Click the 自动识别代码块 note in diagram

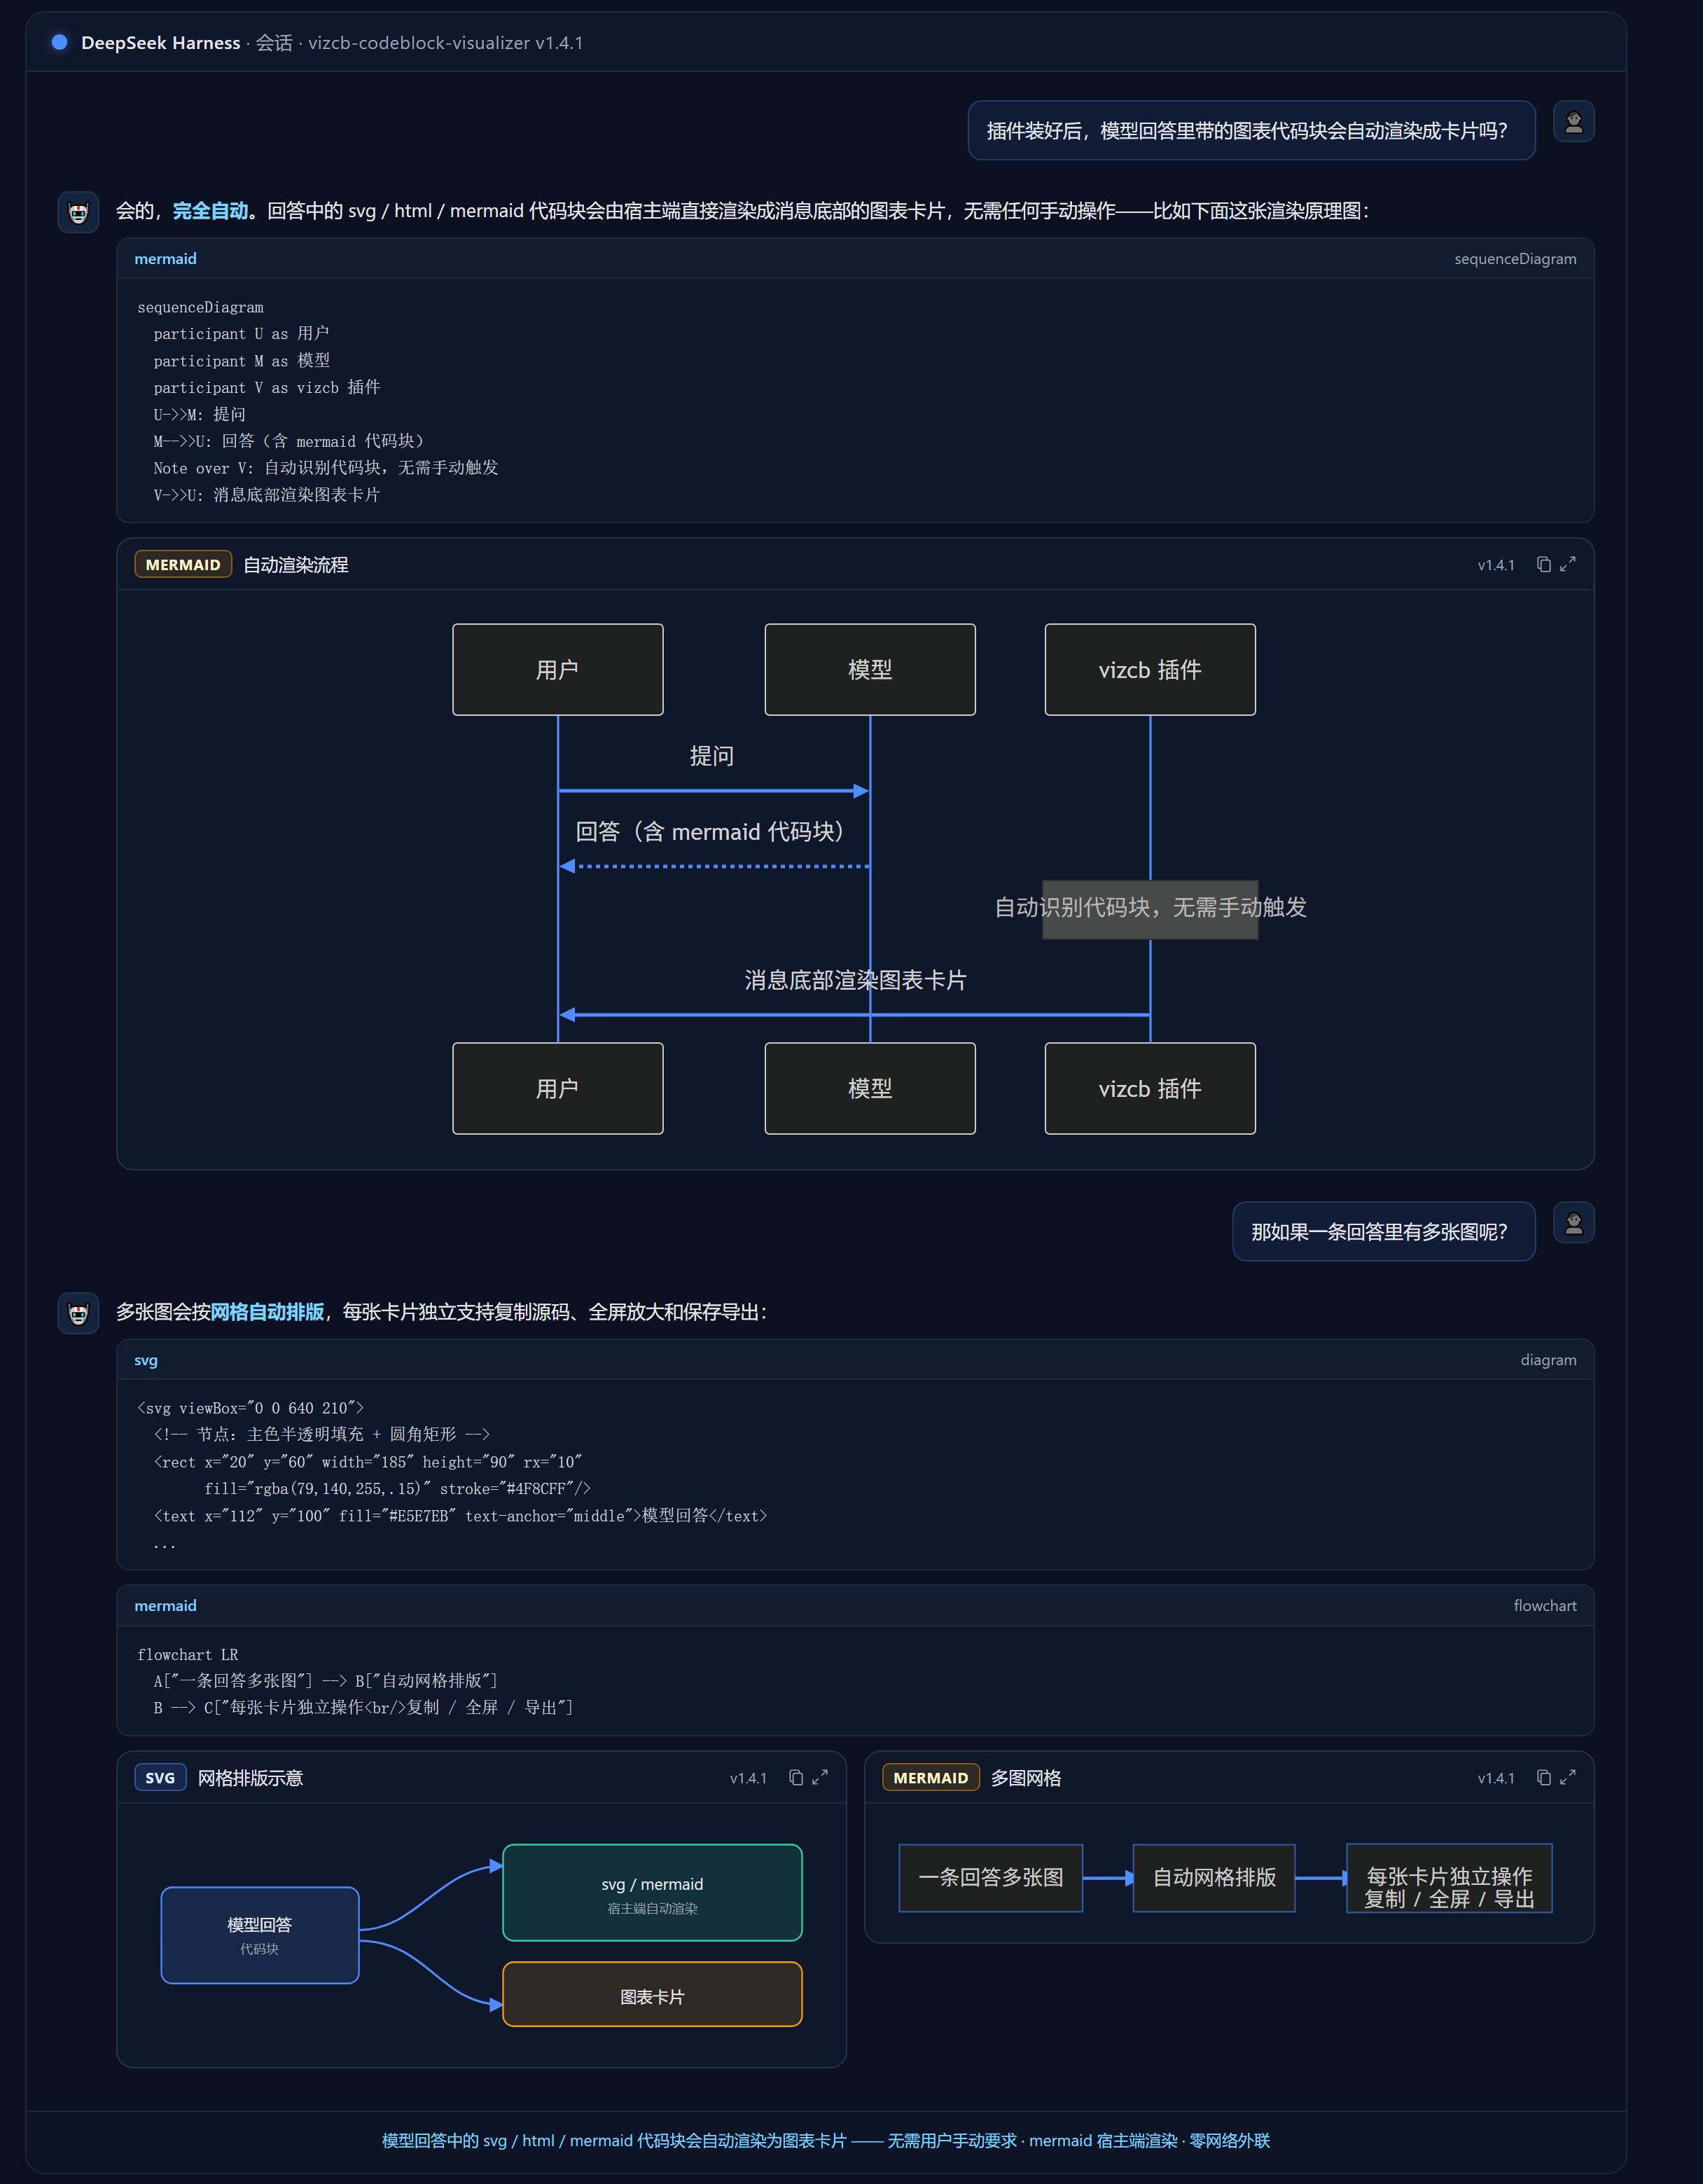1150,908
